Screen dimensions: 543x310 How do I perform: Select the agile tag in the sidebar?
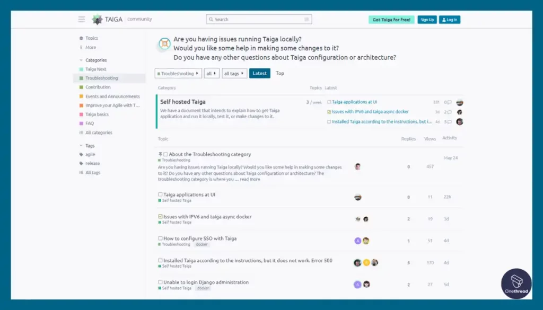[x=91, y=154]
